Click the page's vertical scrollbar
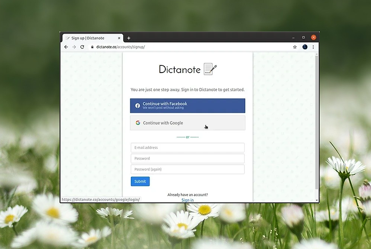The image size is (371, 249). coord(316,122)
